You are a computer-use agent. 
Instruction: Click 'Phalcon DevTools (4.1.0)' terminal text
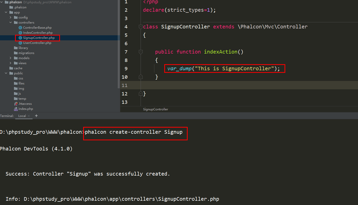click(x=36, y=149)
